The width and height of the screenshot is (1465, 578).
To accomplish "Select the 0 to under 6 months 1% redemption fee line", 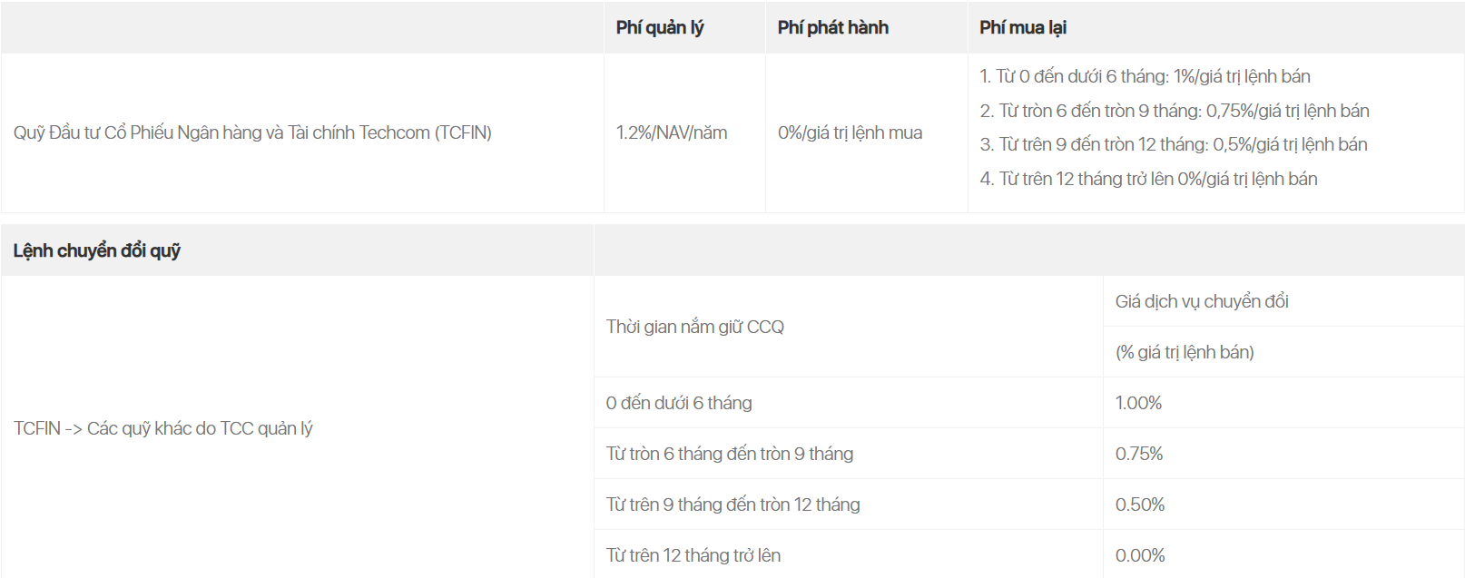I will [x=1145, y=76].
